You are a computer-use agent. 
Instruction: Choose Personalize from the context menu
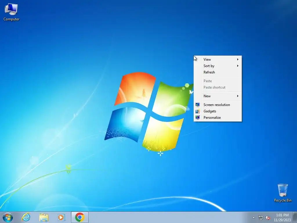pos(218,118)
